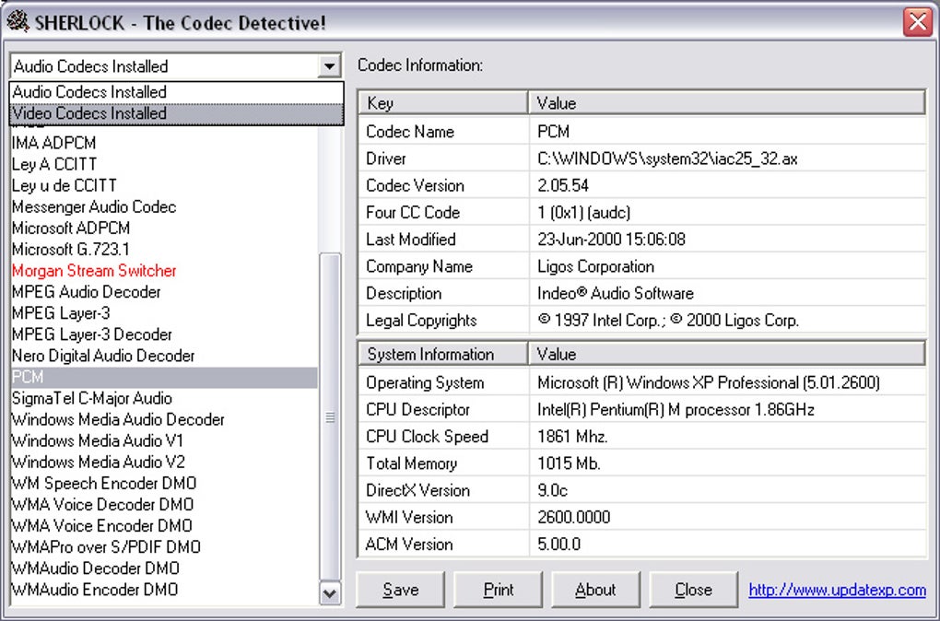940x621 pixels.
Task: Click the codec list scrollbar thumb
Action: [330, 417]
